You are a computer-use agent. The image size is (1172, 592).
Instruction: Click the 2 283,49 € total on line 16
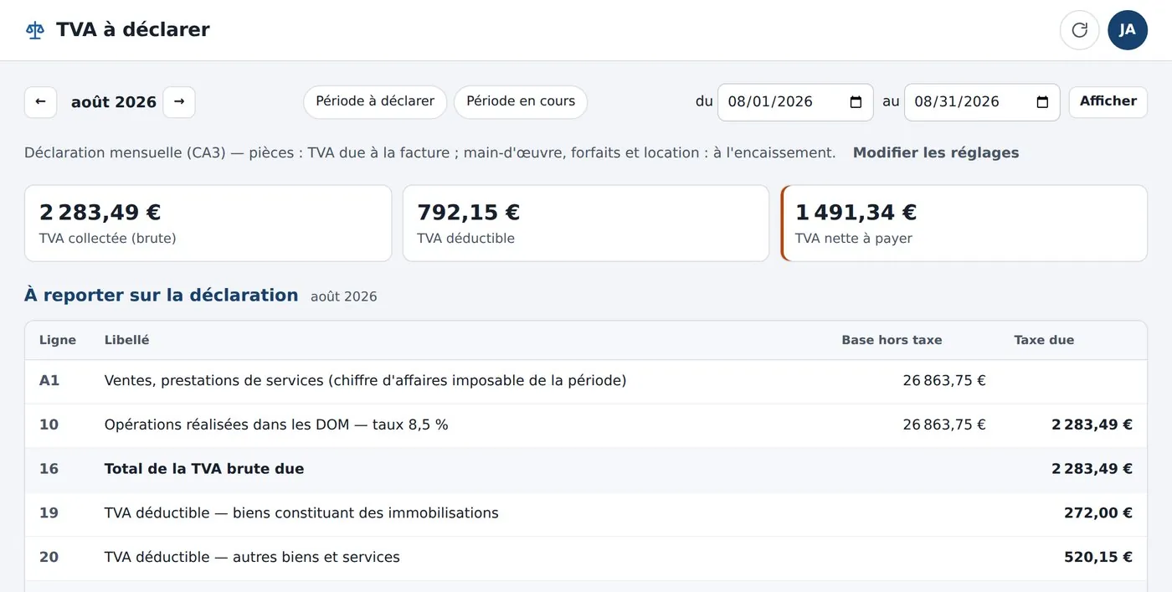tap(1092, 469)
